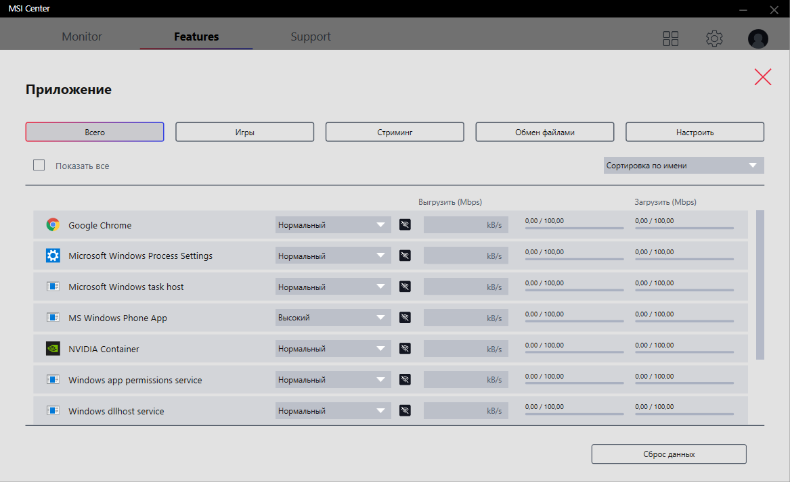Select the Игры filter button
Screen dimensions: 790x482
[244, 132]
